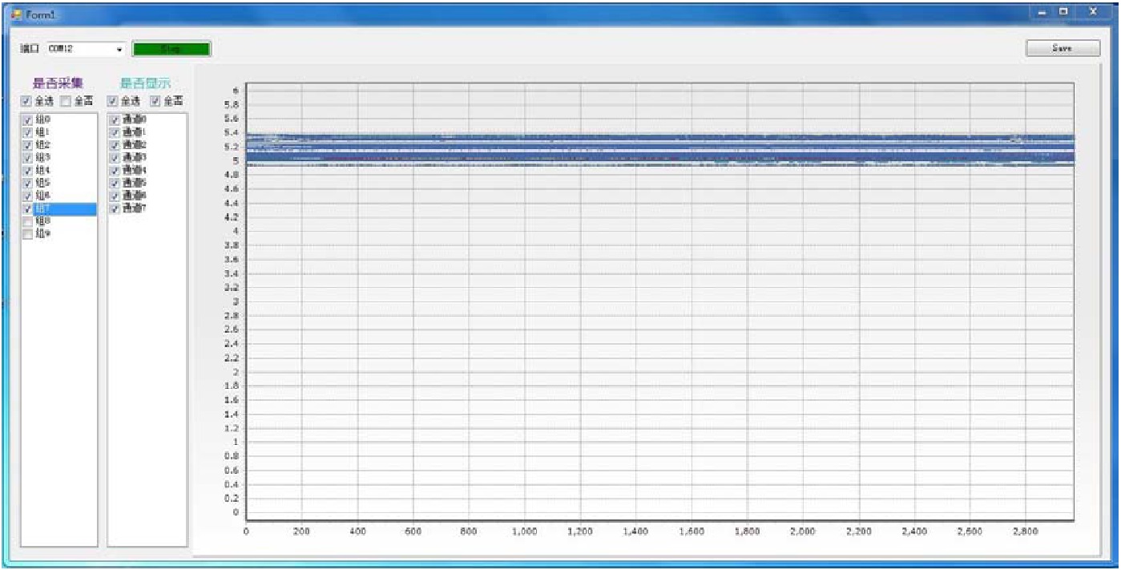Uncheck 通道3 in the display list
Screen dimensions: 1121x570
[115, 158]
